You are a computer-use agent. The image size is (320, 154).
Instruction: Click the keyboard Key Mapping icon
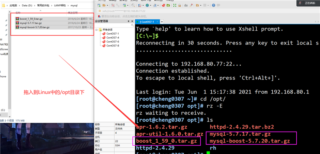[x=186, y=5]
